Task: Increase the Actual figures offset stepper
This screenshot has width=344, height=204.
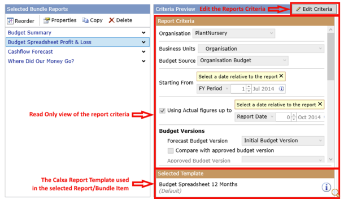Action: [294, 115]
